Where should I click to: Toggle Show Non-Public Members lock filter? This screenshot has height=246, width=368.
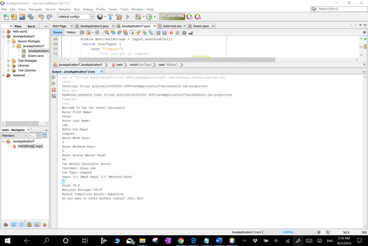click(x=29, y=225)
